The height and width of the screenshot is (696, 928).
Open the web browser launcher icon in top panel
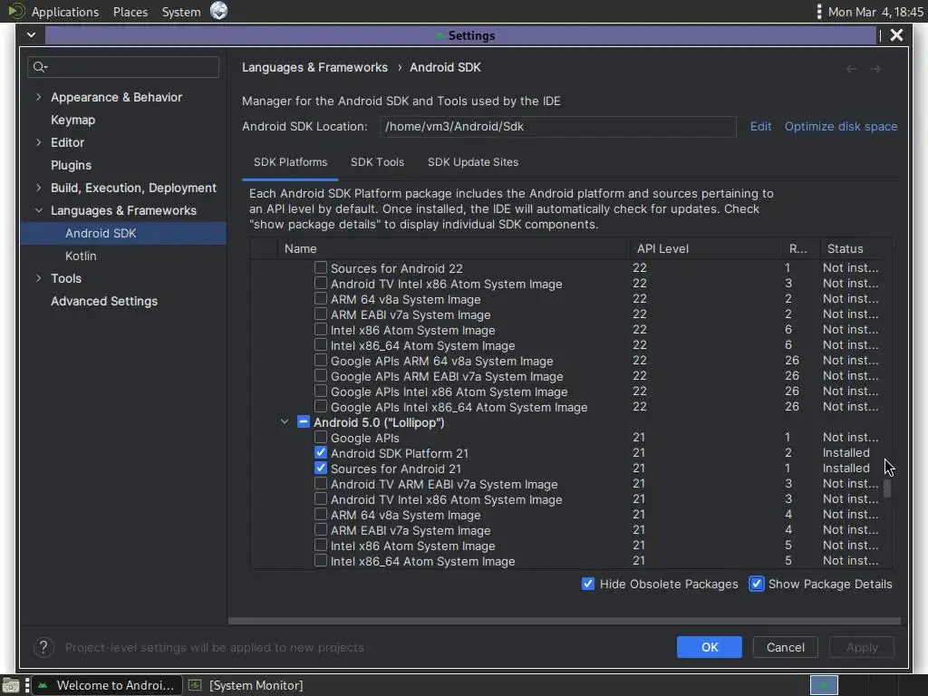pyautogui.click(x=219, y=11)
